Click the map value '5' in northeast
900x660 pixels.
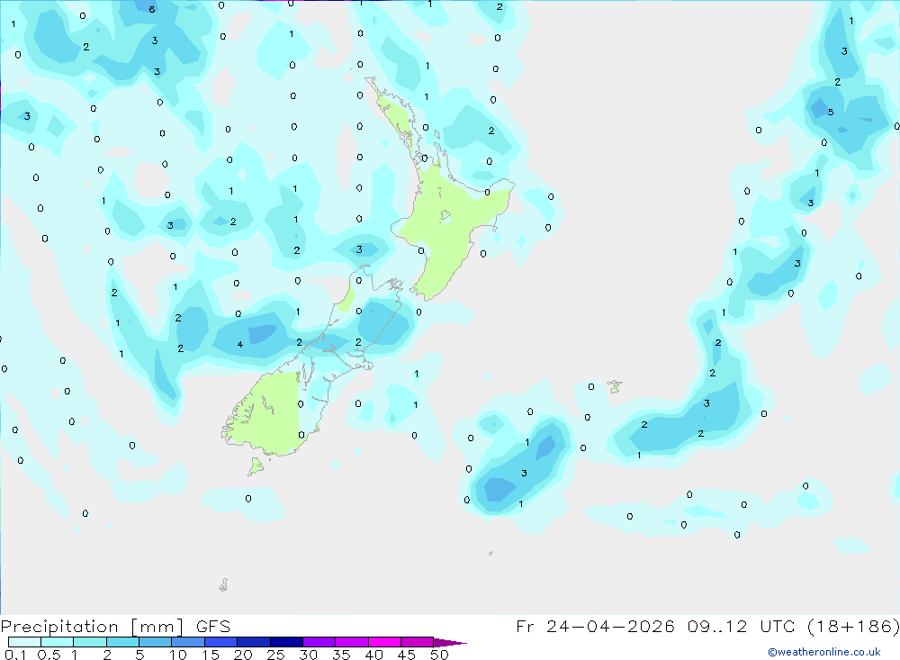(x=831, y=112)
